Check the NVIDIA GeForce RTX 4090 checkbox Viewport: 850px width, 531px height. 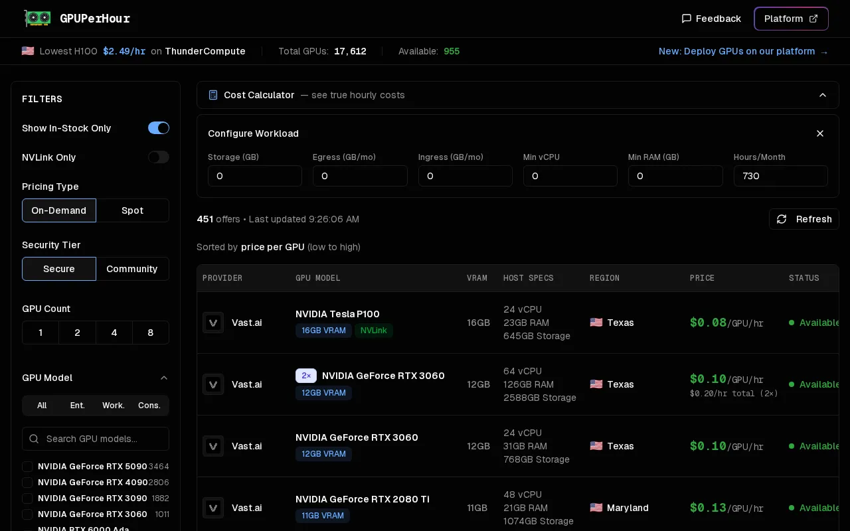point(27,483)
